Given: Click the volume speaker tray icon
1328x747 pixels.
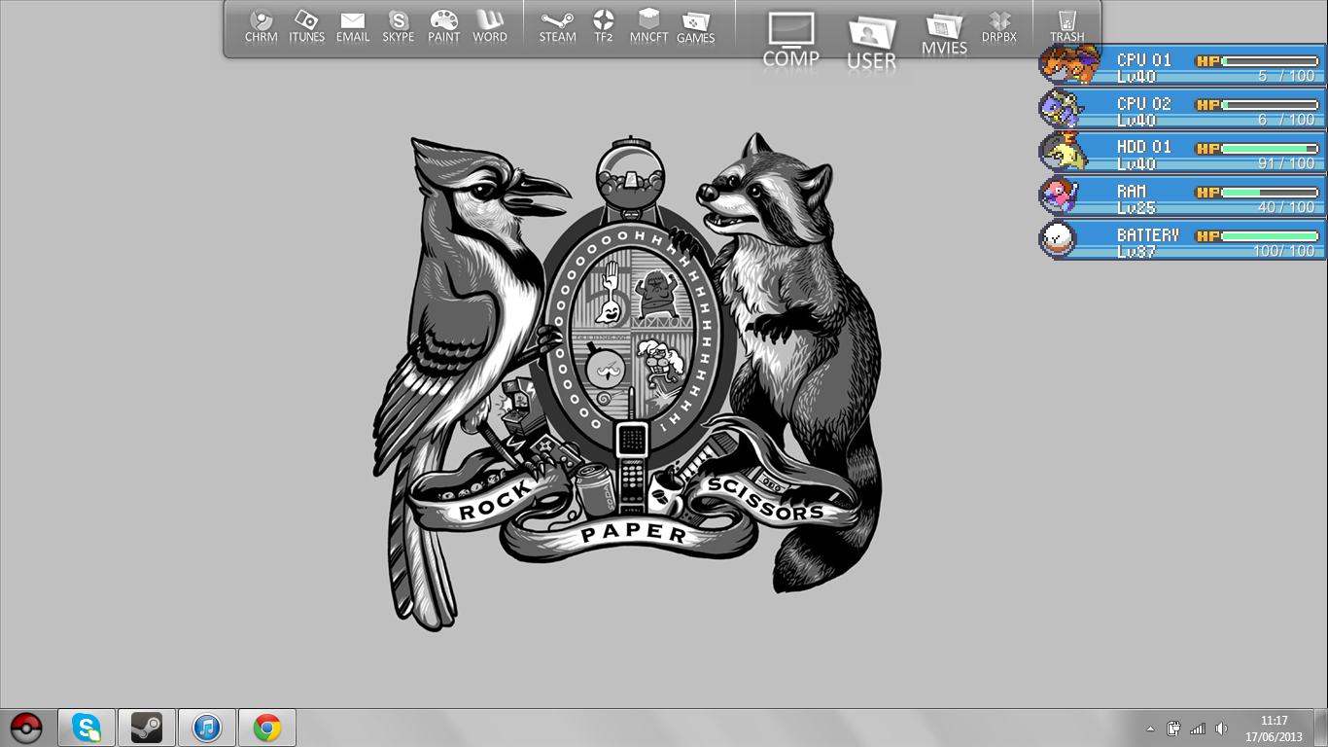Looking at the screenshot, I should (1222, 729).
